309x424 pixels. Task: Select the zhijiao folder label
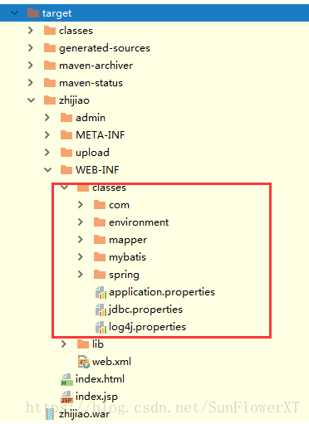coord(74,100)
